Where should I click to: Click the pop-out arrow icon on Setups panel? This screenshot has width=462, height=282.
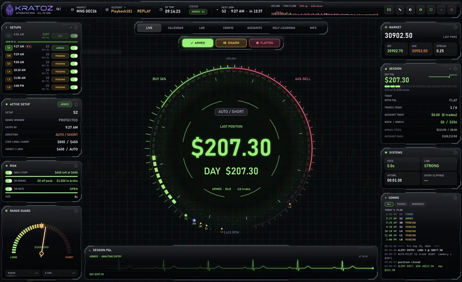pyautogui.click(x=71, y=27)
